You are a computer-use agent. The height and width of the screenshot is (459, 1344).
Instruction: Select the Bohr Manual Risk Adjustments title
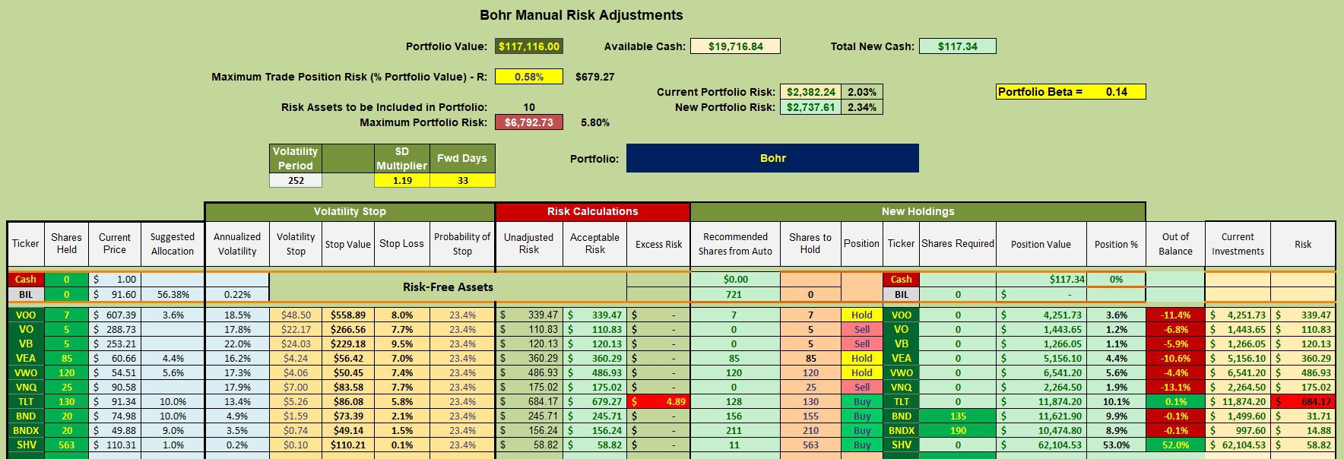pos(582,15)
